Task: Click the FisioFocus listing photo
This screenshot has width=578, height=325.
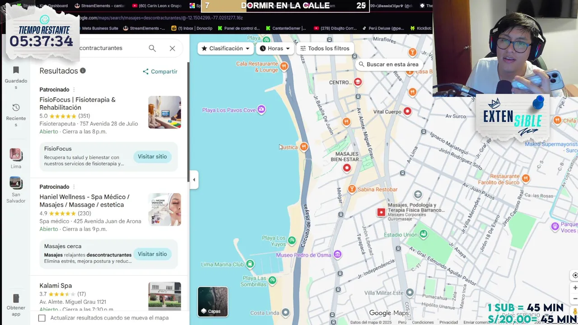Action: click(x=164, y=112)
